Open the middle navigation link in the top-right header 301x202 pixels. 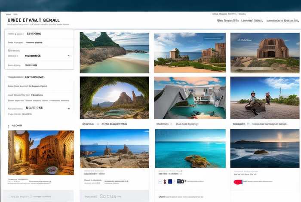[x=252, y=20]
